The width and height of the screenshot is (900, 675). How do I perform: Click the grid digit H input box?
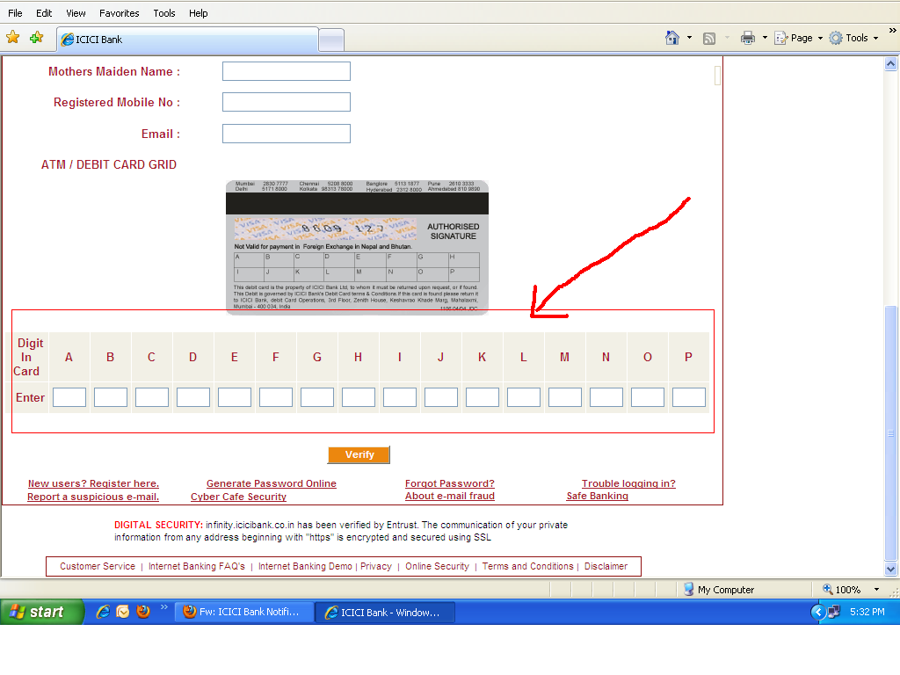pos(359,397)
